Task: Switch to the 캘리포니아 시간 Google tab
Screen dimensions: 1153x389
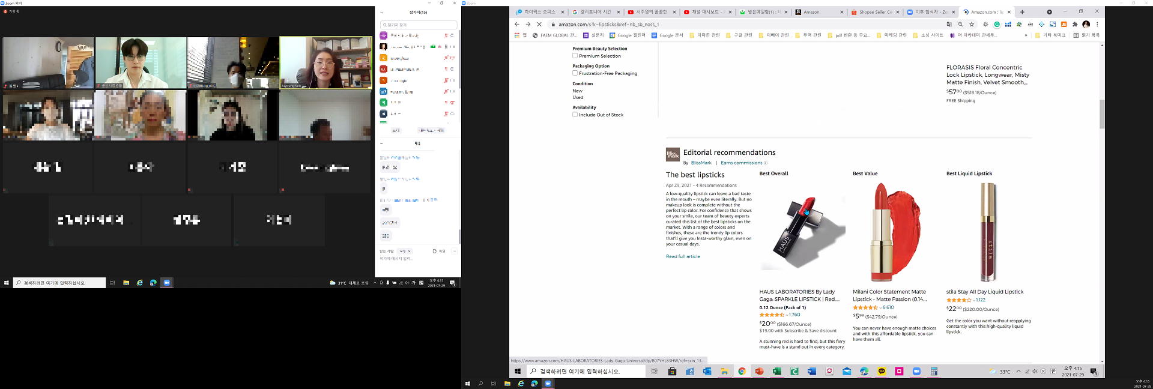Action: point(595,11)
